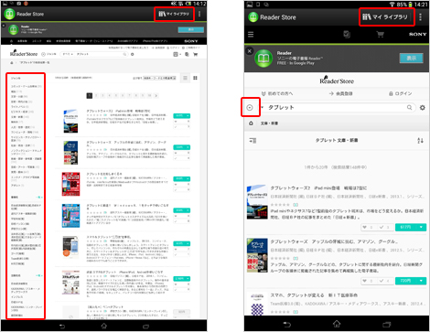The width and height of the screenshot is (430, 332).
Task: Tap the heart on the 720円 book row
Action: pos(364,281)
